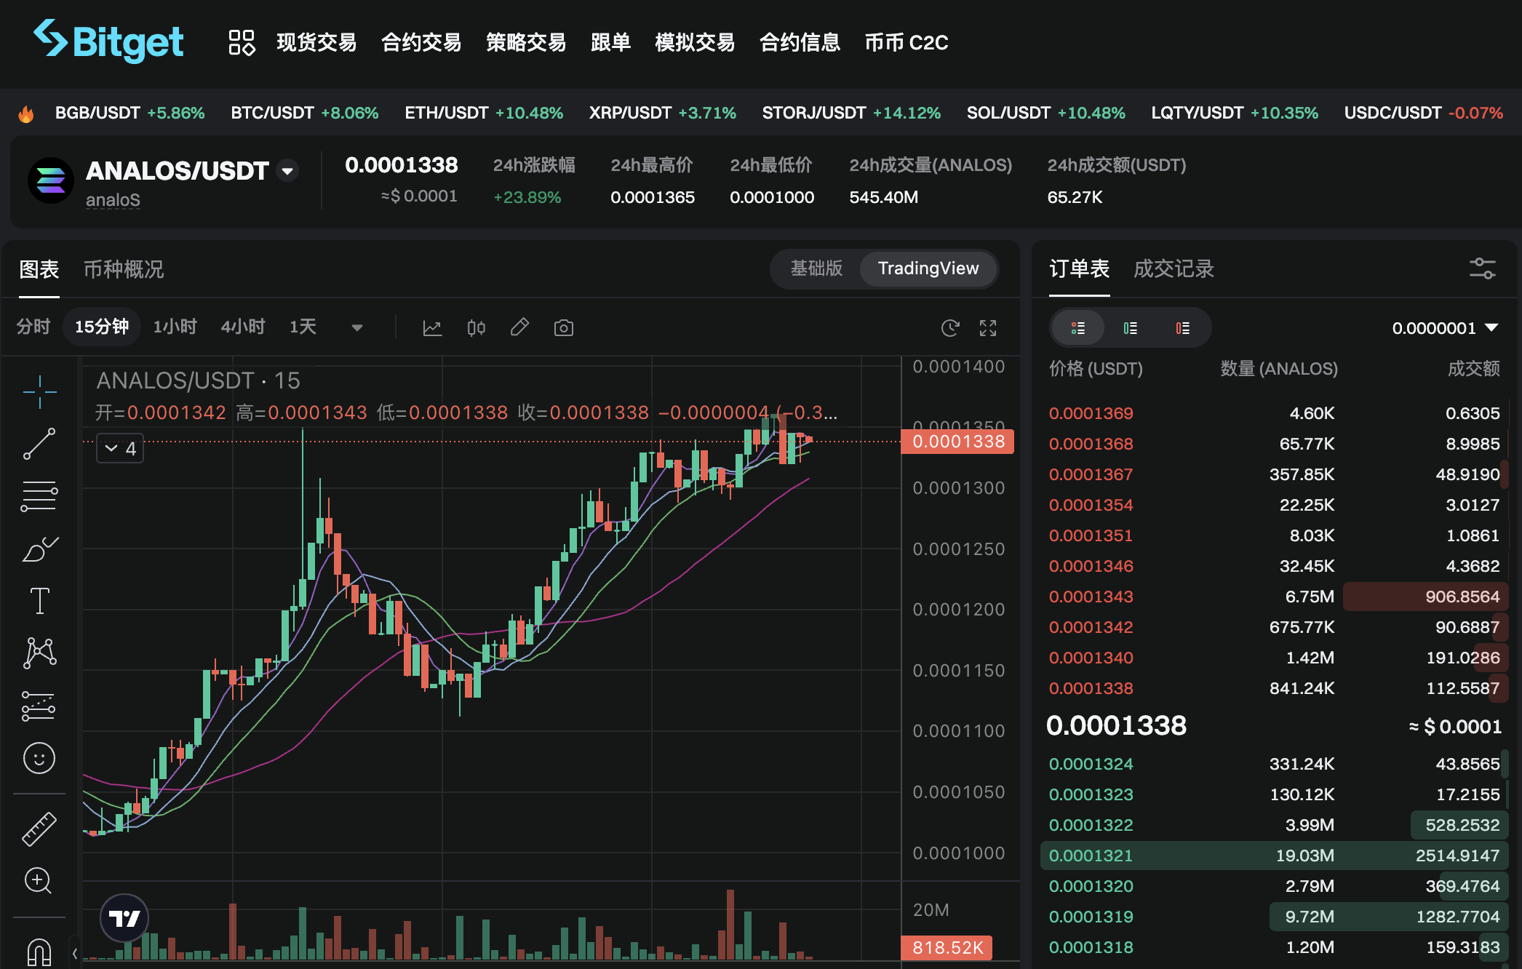1522x969 pixels.
Task: Show both bids and asks view
Action: pyautogui.click(x=1078, y=328)
